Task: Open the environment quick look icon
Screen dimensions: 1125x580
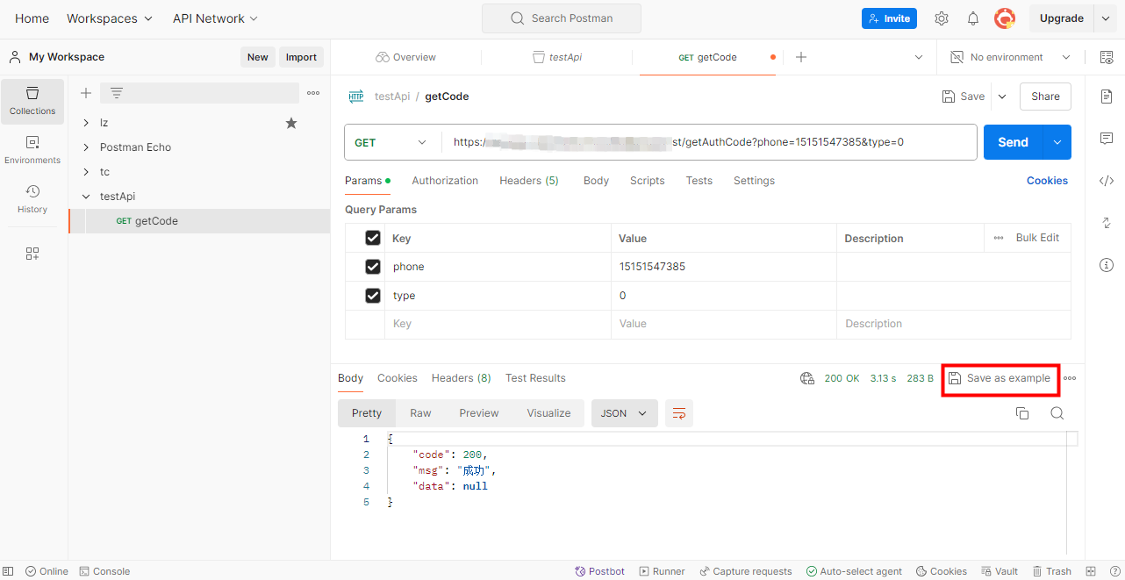Action: [1106, 57]
